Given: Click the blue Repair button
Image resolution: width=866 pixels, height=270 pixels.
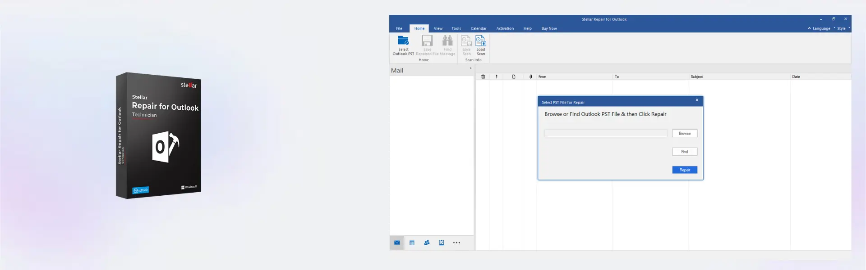Looking at the screenshot, I should click(x=685, y=170).
